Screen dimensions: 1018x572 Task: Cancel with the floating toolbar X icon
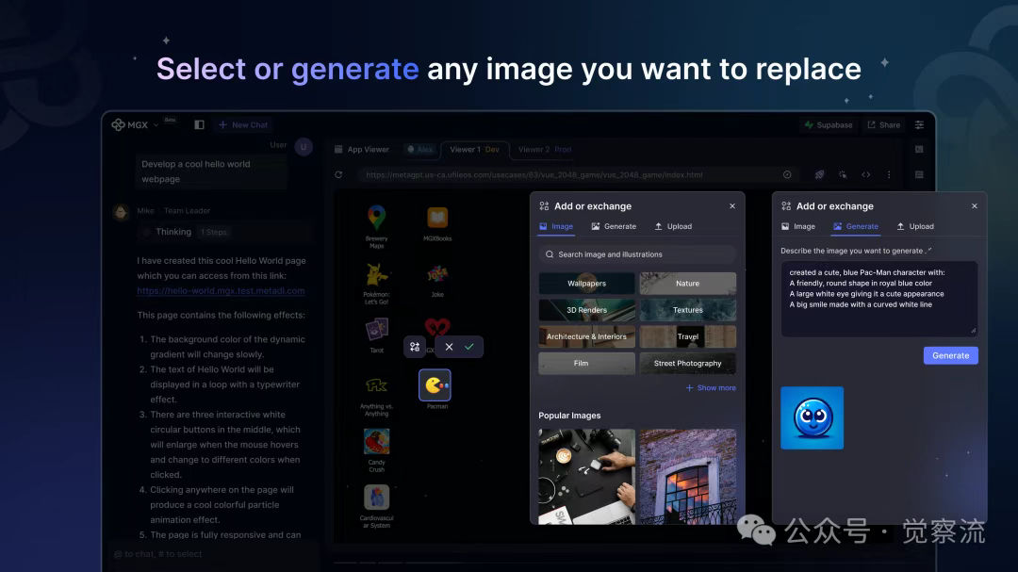pyautogui.click(x=449, y=347)
